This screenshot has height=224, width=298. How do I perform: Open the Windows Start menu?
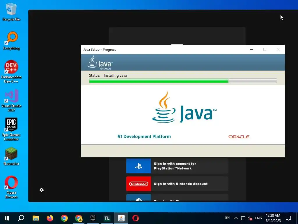click(7, 218)
